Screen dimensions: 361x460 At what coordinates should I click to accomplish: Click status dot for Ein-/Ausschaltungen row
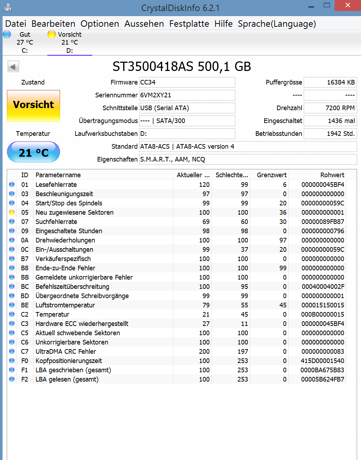12,249
